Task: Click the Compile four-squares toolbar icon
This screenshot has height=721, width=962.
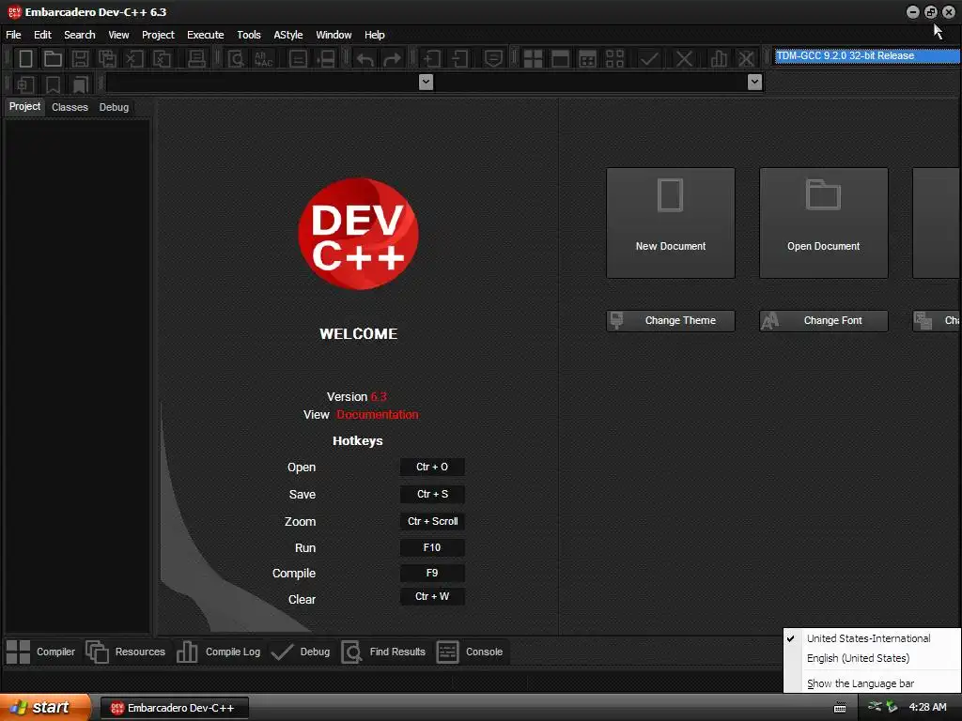Action: (x=533, y=59)
